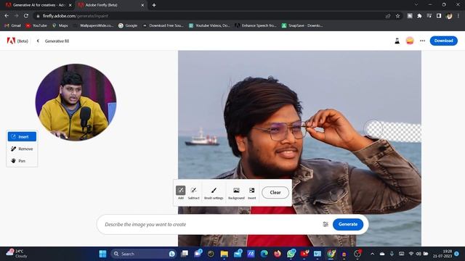Screen dimensions: 465x261
Task: Open Chrome menu three dots
Action: point(458,16)
